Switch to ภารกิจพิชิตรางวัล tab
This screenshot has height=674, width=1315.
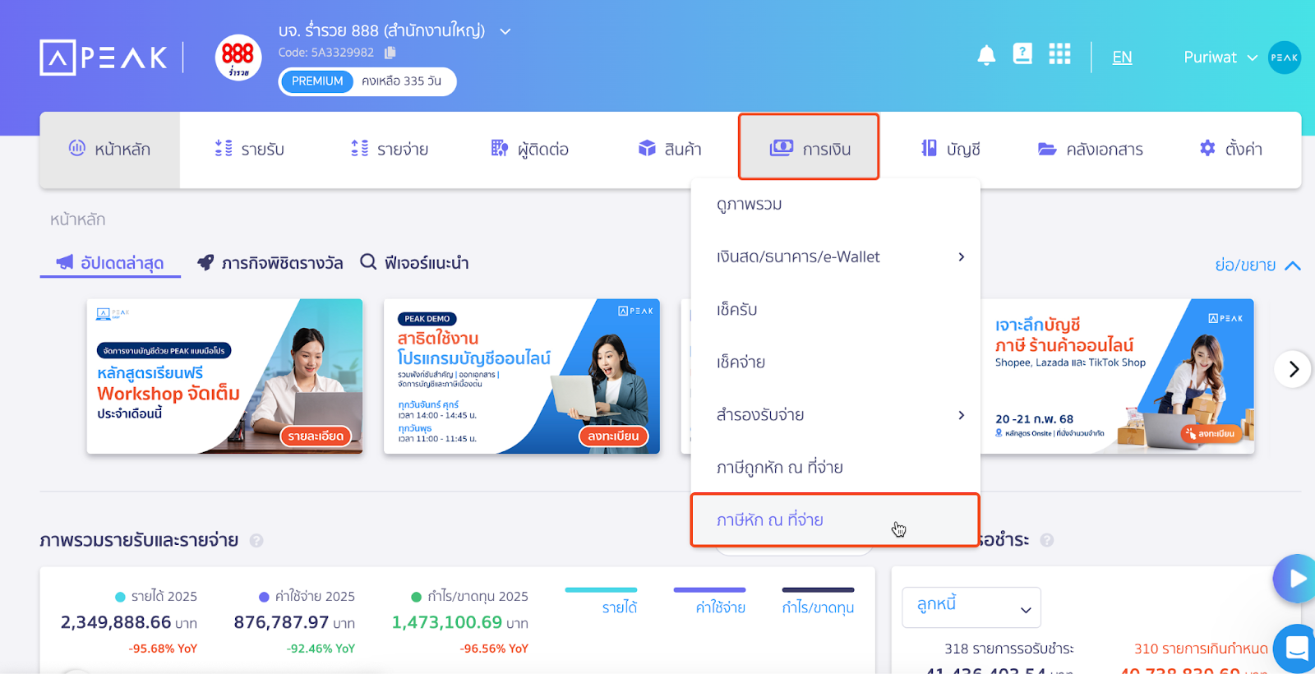[270, 263]
